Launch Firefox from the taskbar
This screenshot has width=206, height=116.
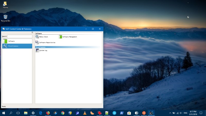tap(48, 113)
